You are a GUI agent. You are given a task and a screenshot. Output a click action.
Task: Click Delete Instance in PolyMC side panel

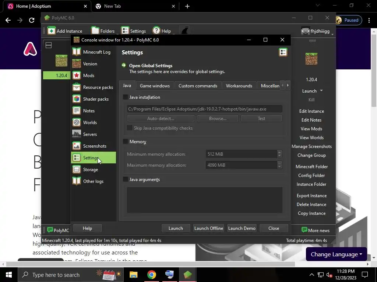(311, 204)
